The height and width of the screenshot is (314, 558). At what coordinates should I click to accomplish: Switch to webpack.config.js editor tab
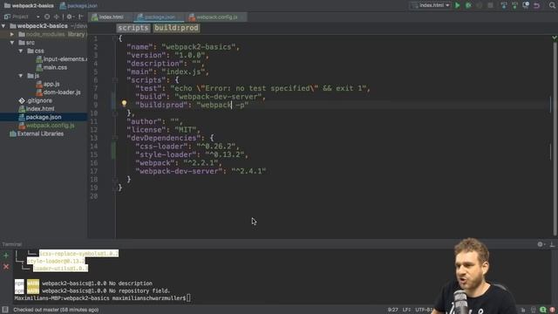click(x=217, y=17)
